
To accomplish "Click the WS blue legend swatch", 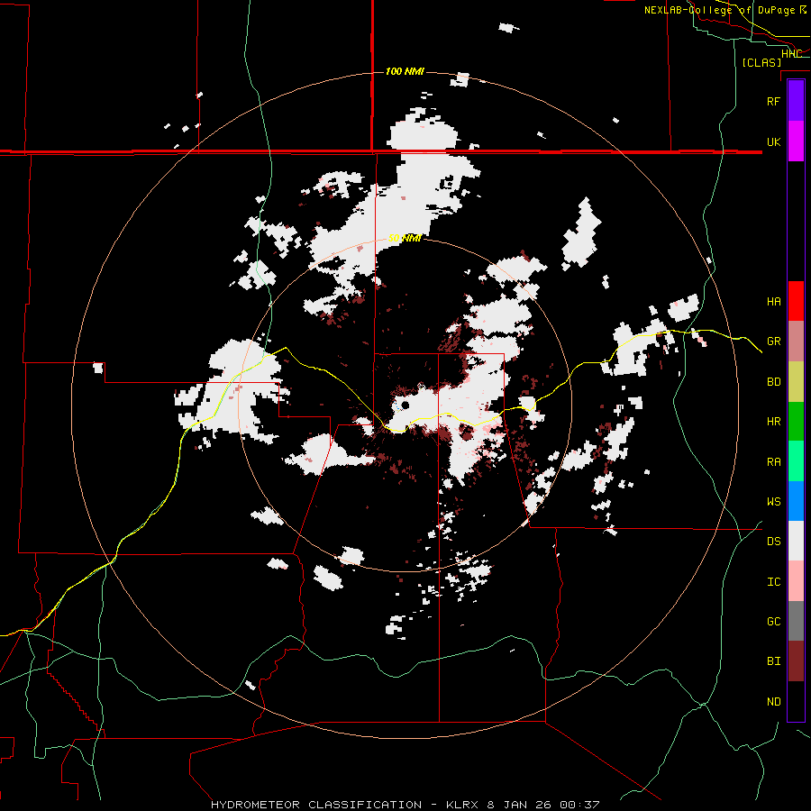I will pyautogui.click(x=796, y=501).
